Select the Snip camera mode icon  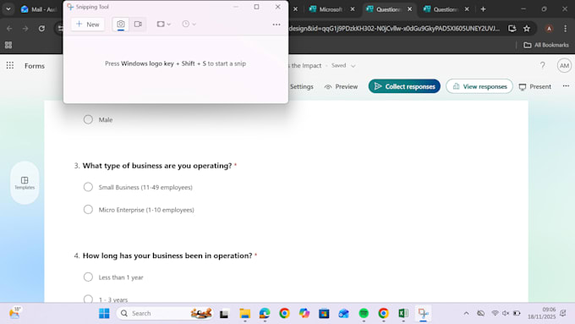(x=121, y=25)
